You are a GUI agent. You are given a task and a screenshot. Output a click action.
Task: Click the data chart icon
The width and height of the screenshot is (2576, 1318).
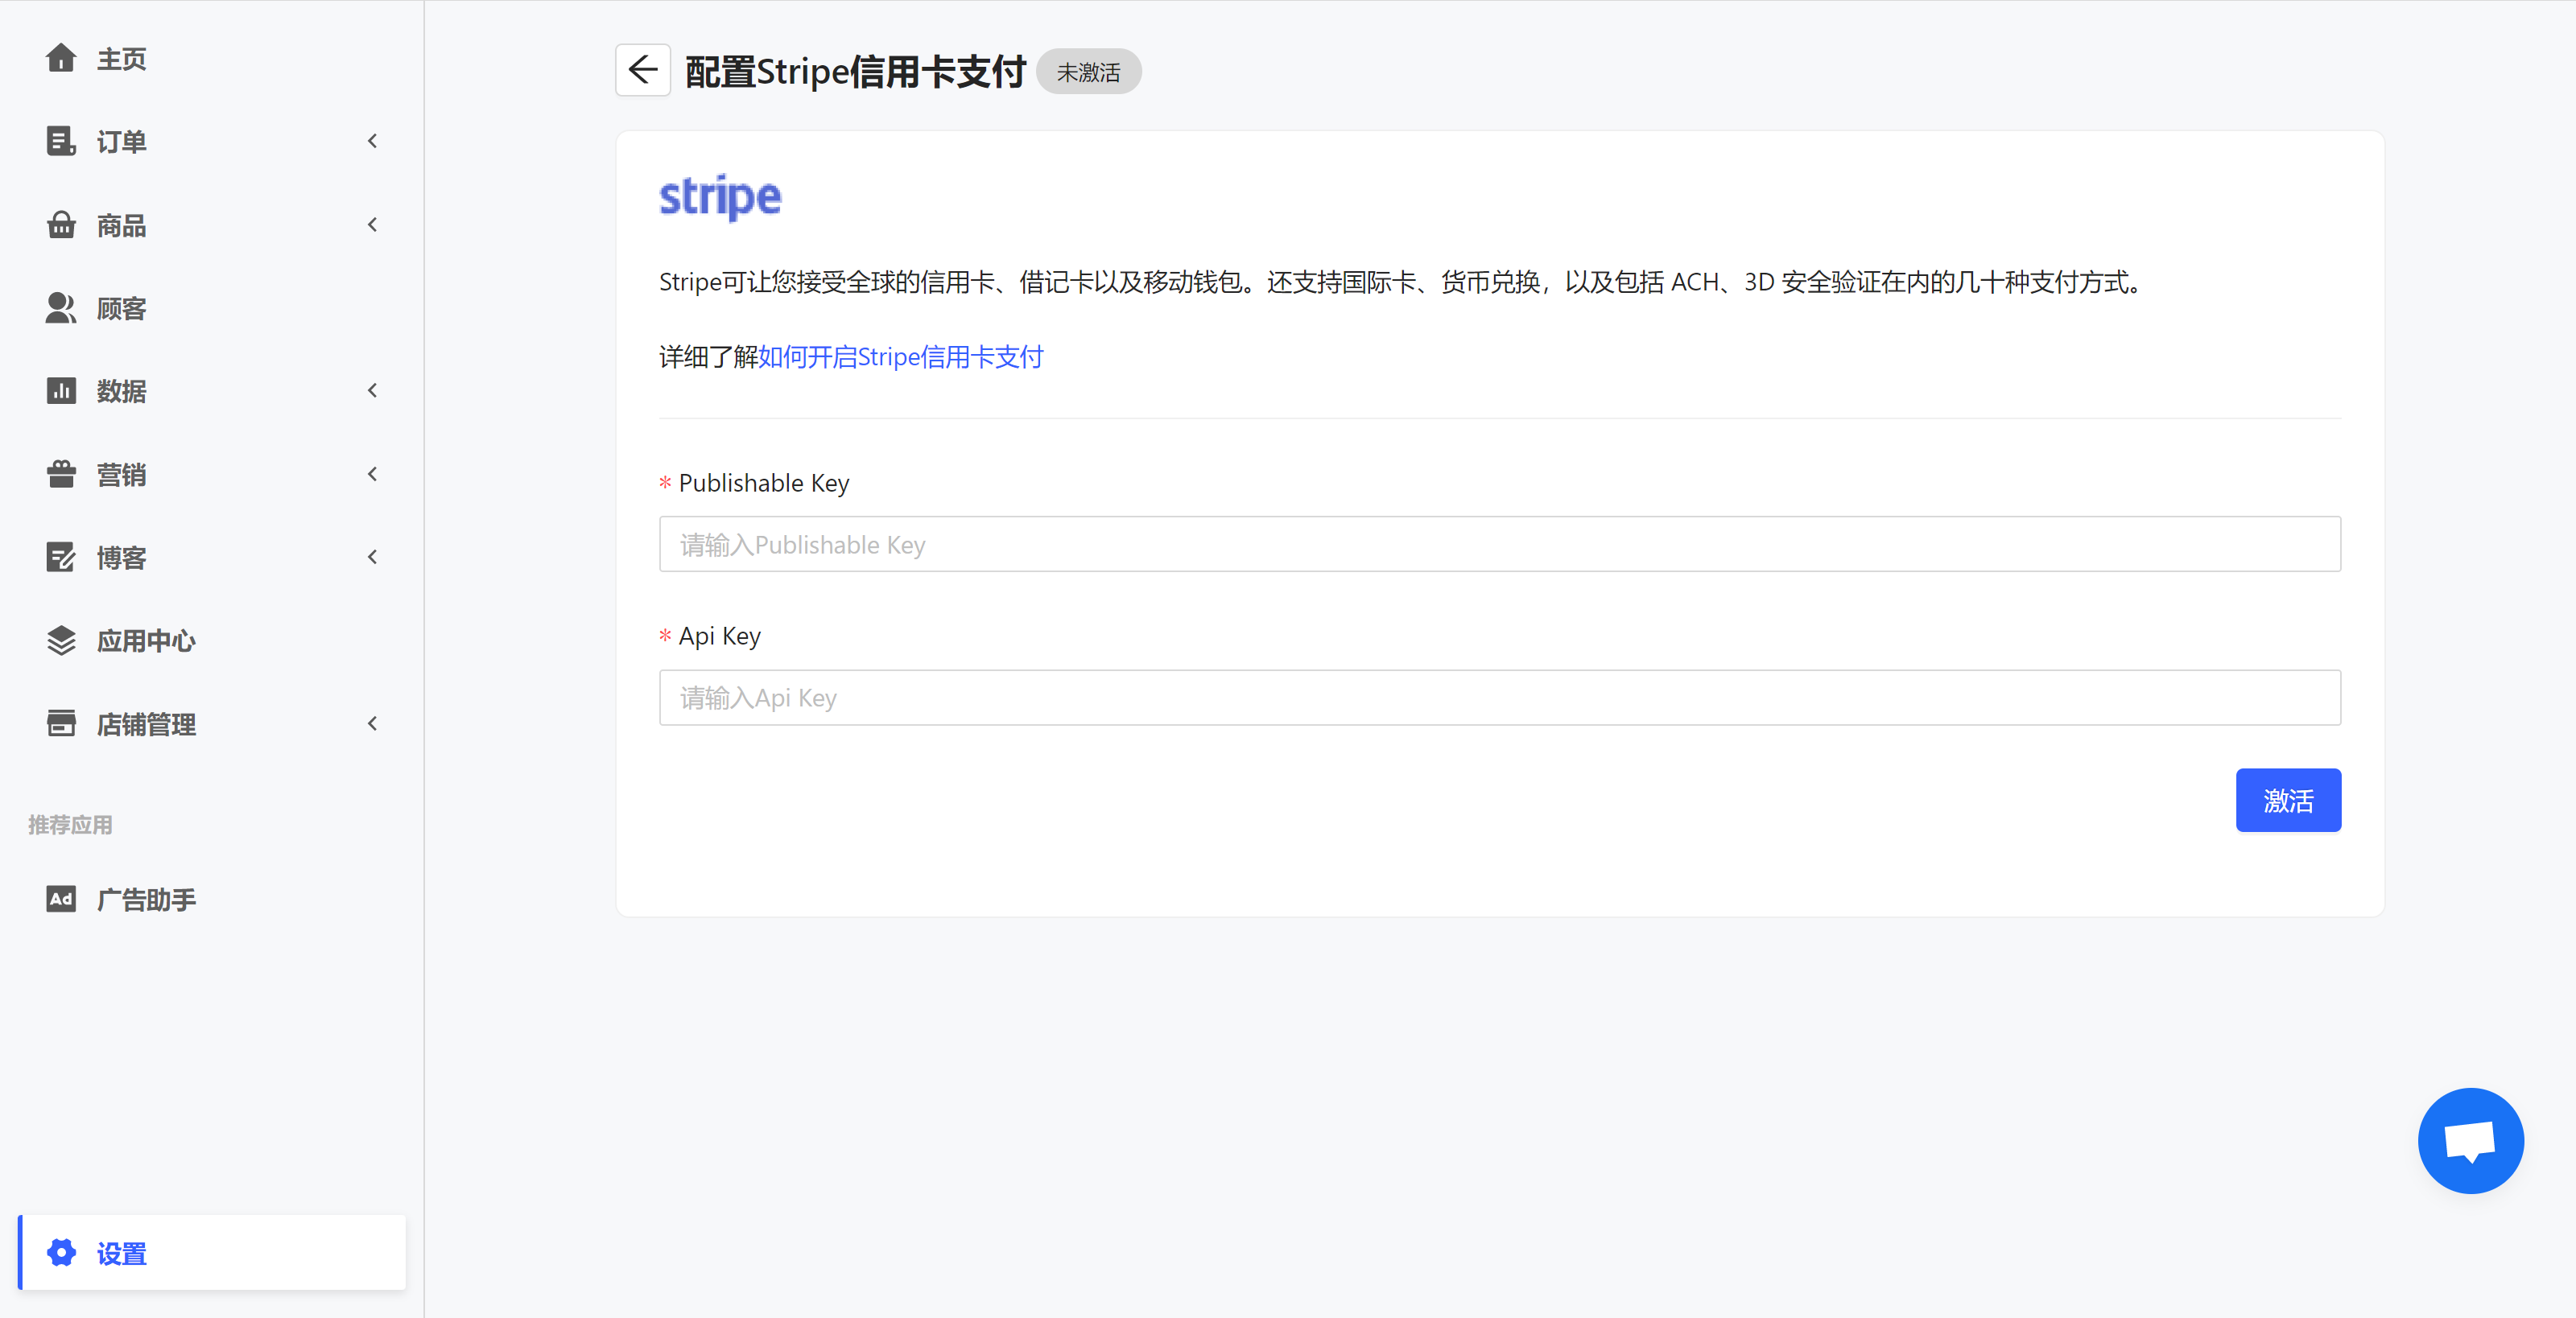(x=61, y=391)
